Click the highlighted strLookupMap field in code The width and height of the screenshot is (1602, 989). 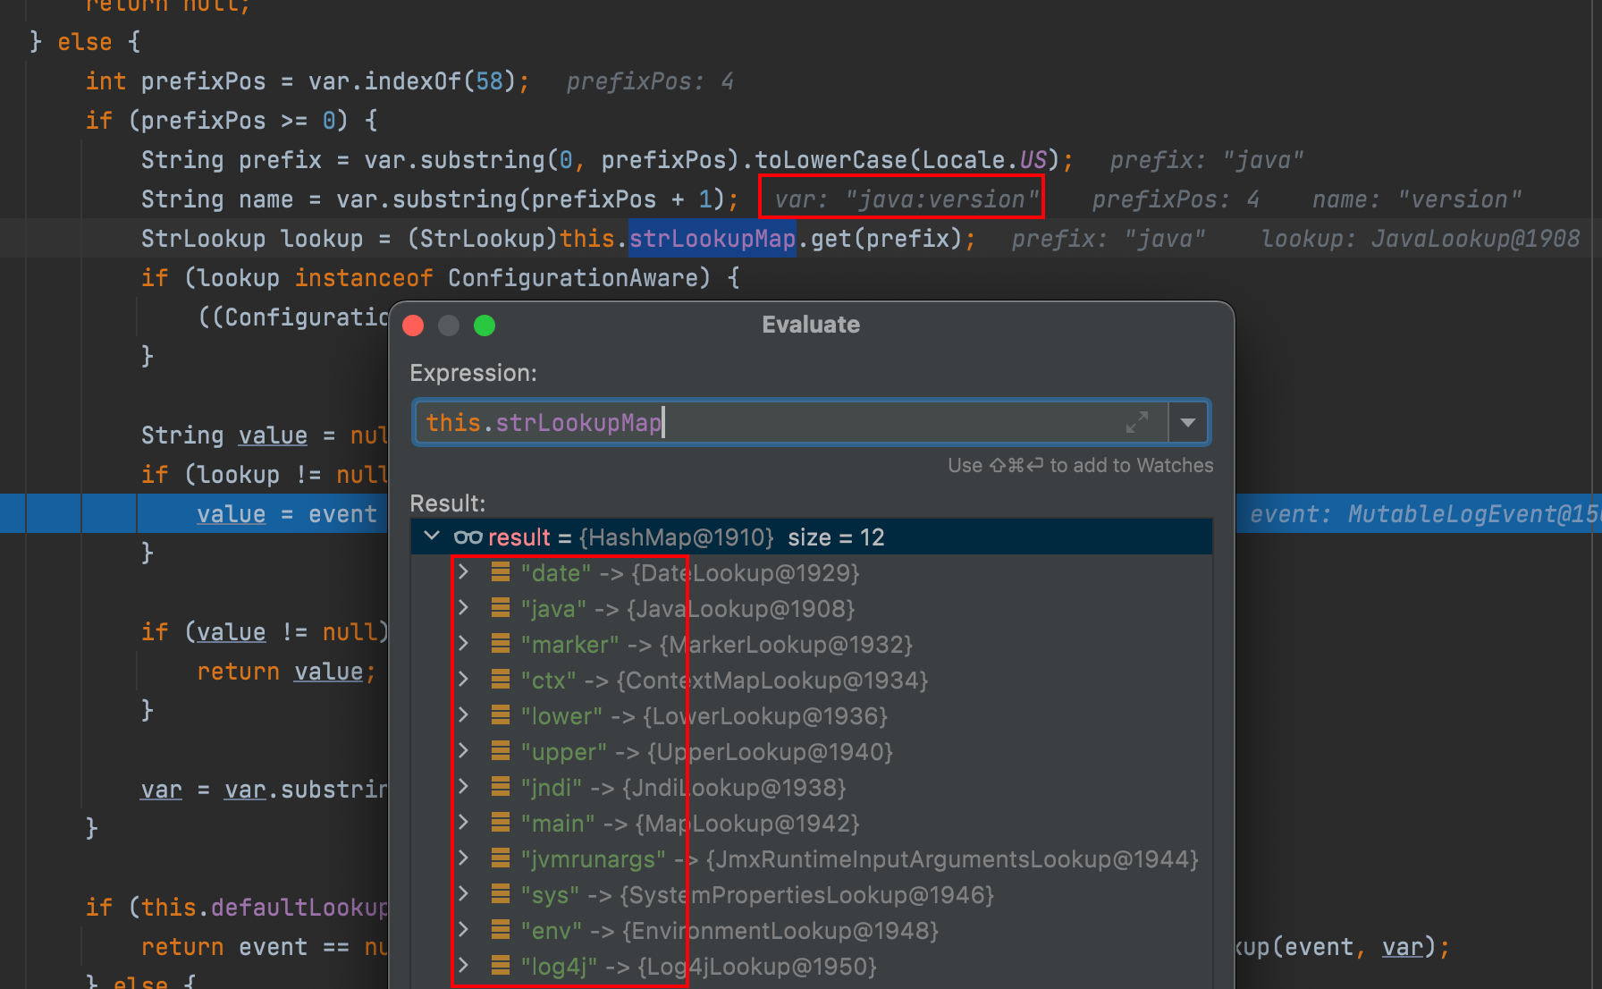[x=712, y=239]
